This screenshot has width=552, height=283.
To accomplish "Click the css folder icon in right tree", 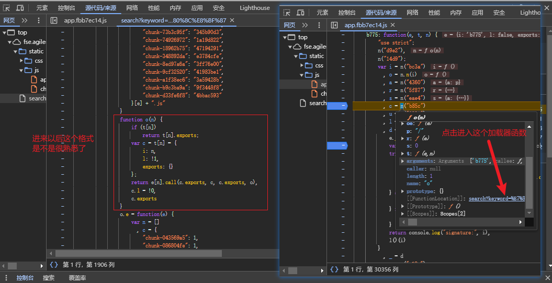I will click(309, 65).
